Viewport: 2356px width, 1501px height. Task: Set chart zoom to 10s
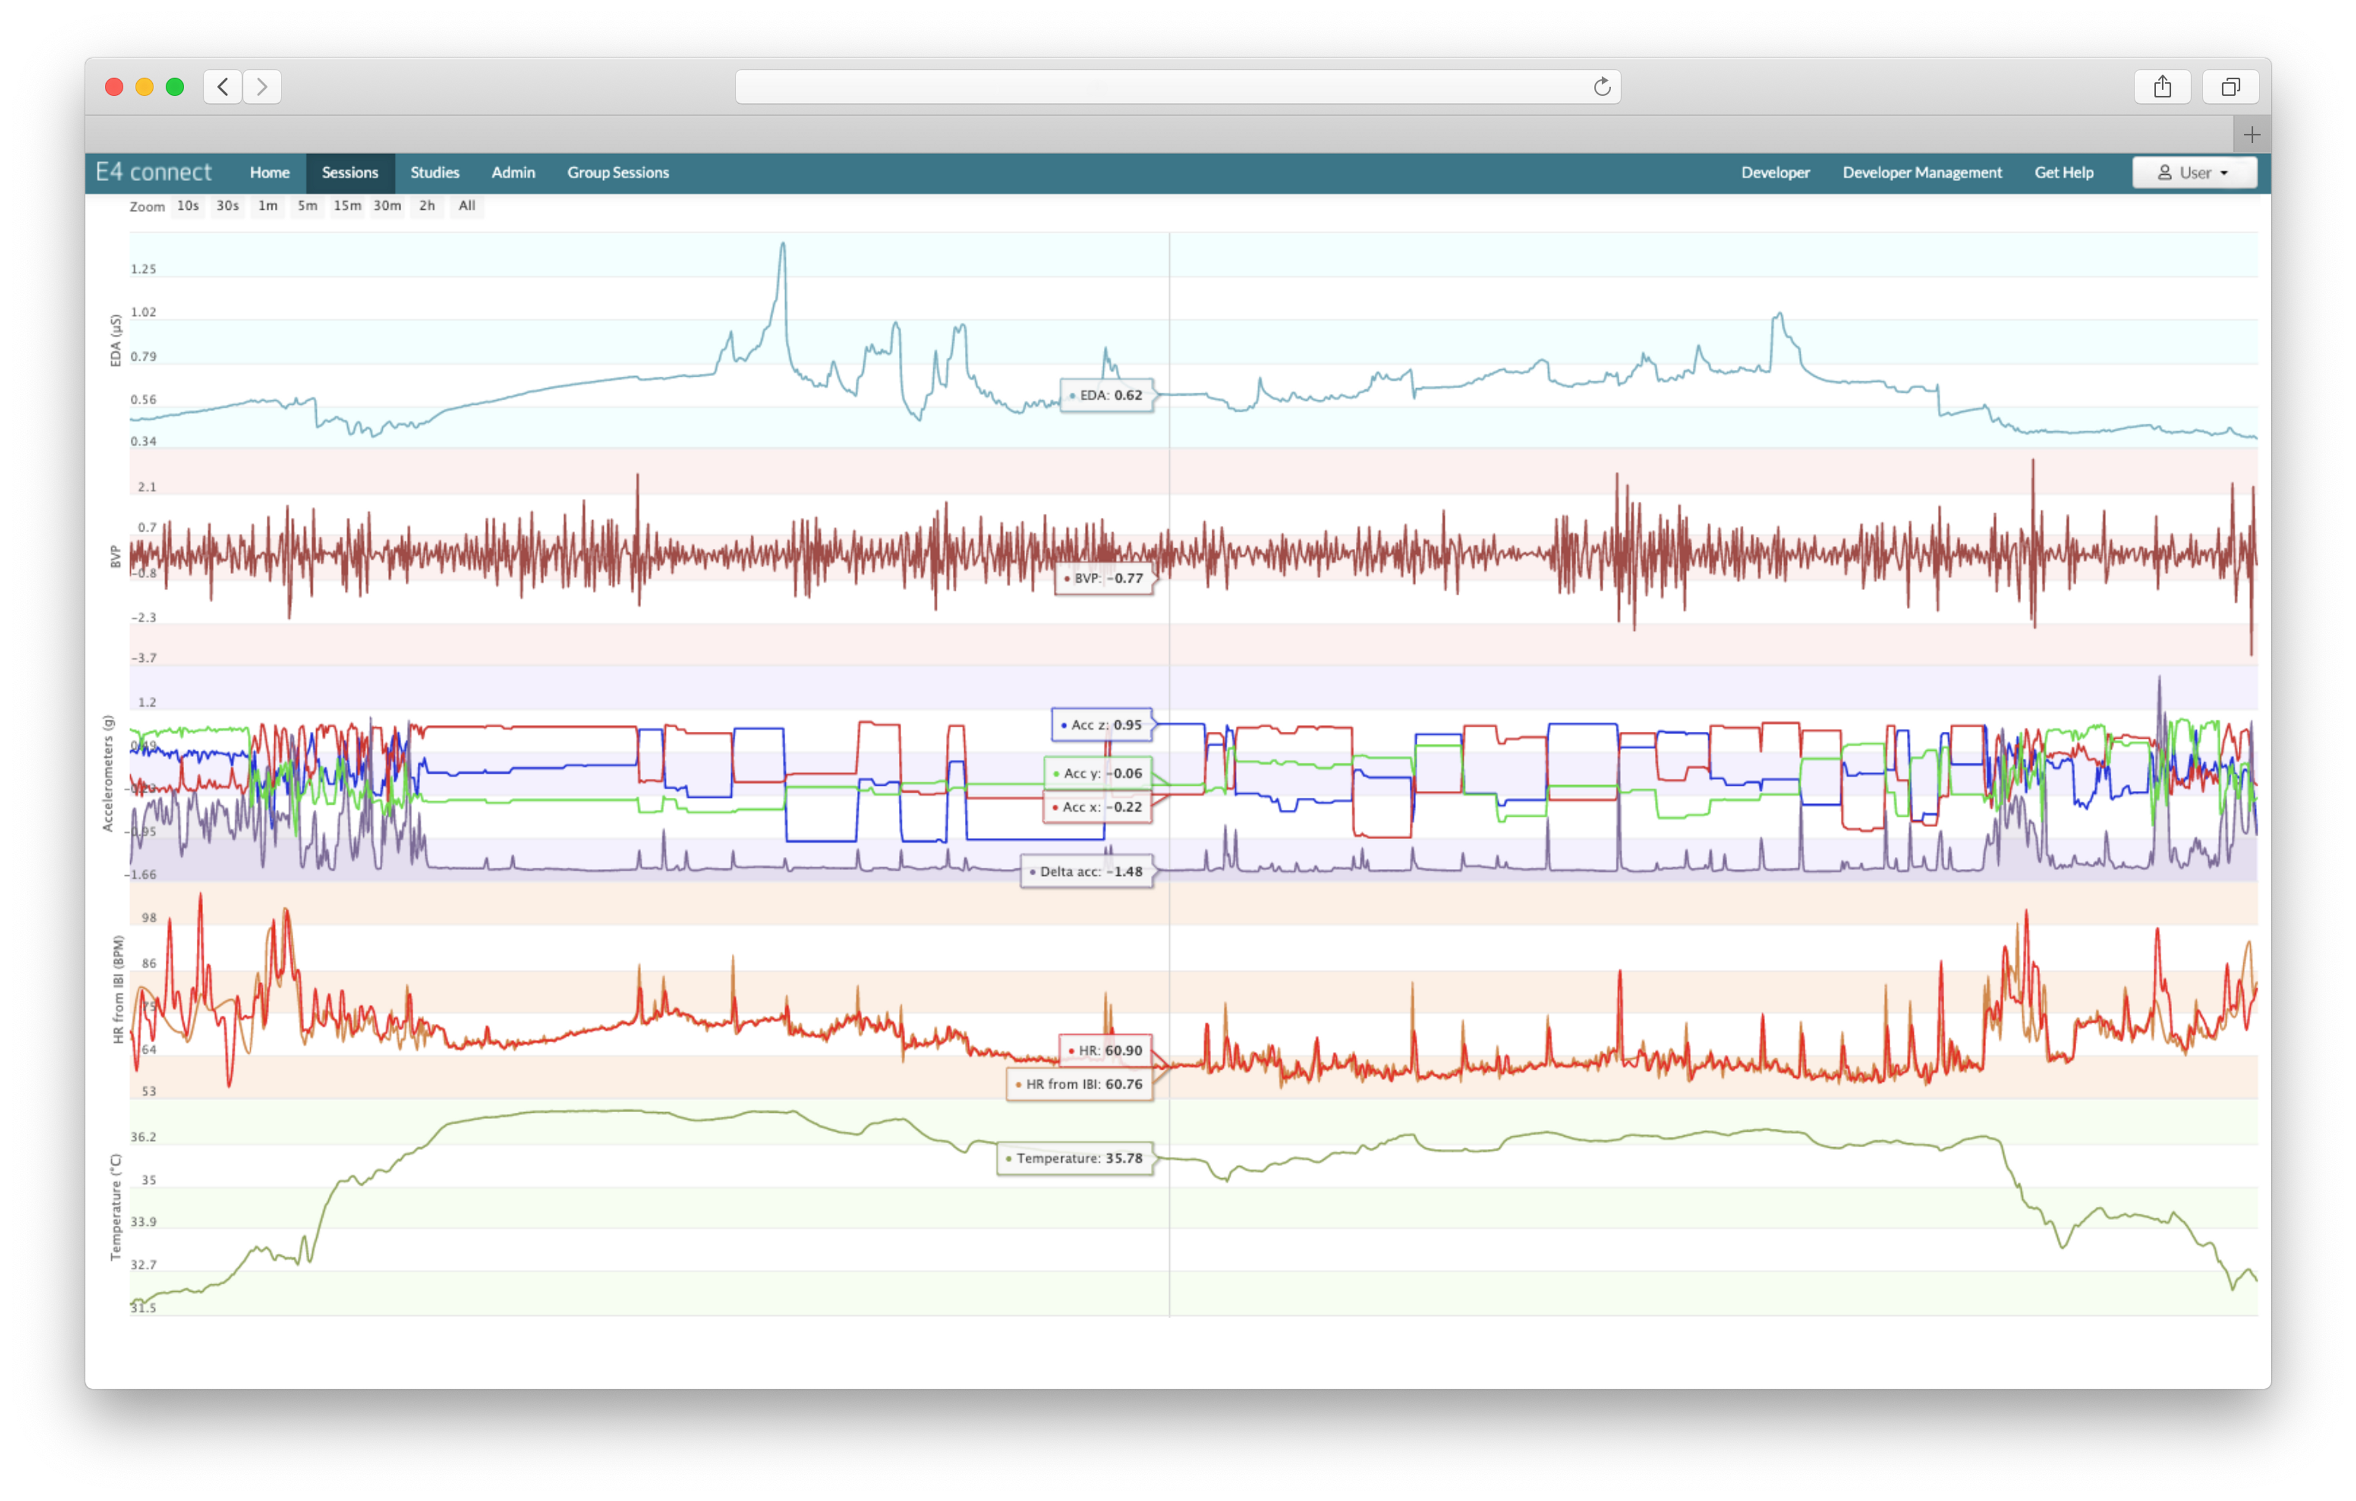[188, 205]
